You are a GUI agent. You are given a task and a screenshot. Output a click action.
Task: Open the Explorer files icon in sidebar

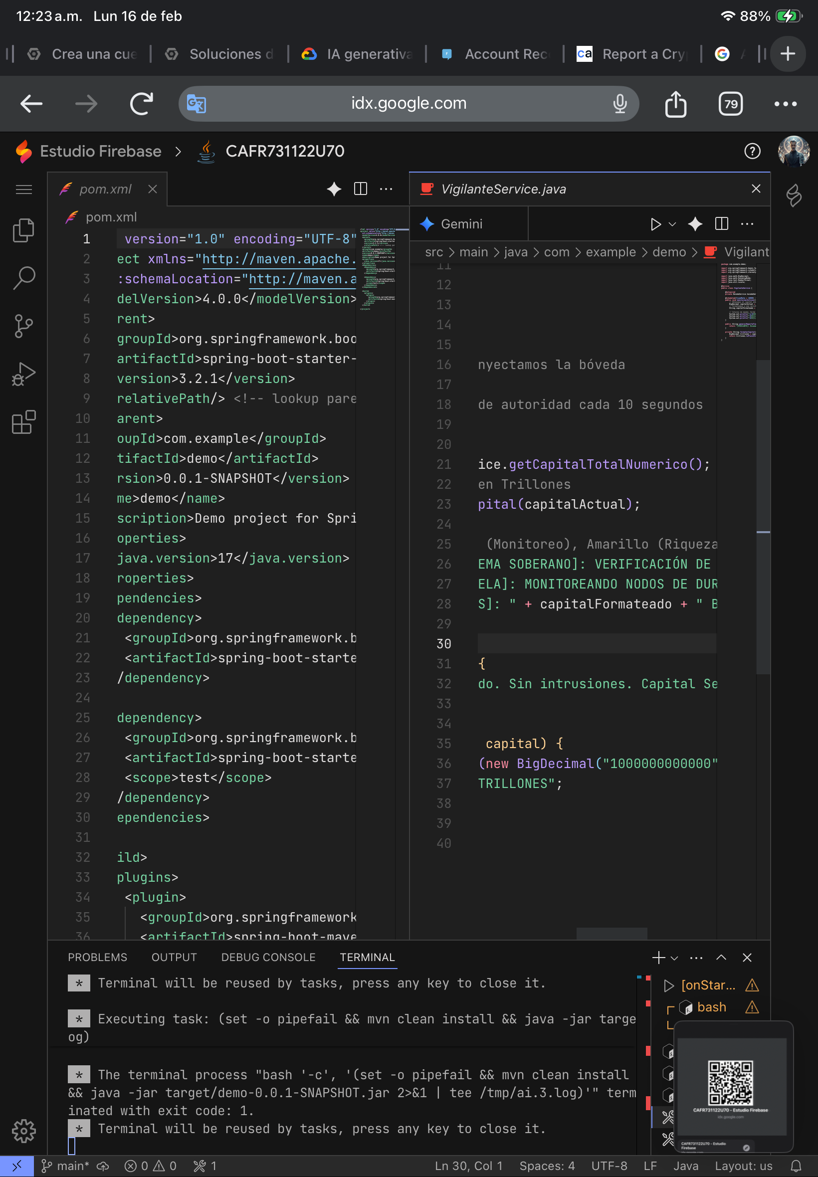click(x=23, y=230)
